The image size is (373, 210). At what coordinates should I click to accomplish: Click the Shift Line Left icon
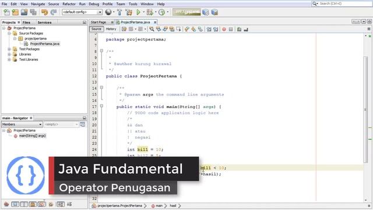click(x=209, y=29)
